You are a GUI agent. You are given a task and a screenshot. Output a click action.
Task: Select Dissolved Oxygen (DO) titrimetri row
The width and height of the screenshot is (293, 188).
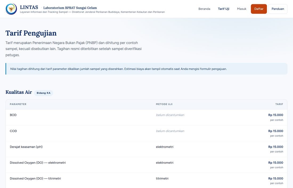pos(146,180)
